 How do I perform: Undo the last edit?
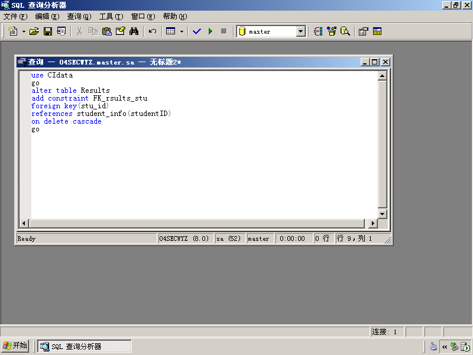[x=153, y=31]
